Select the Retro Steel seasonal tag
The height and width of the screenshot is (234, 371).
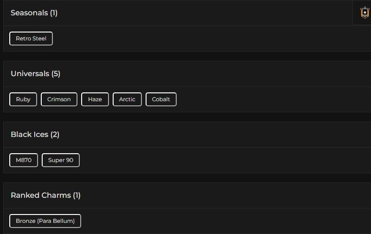(31, 39)
